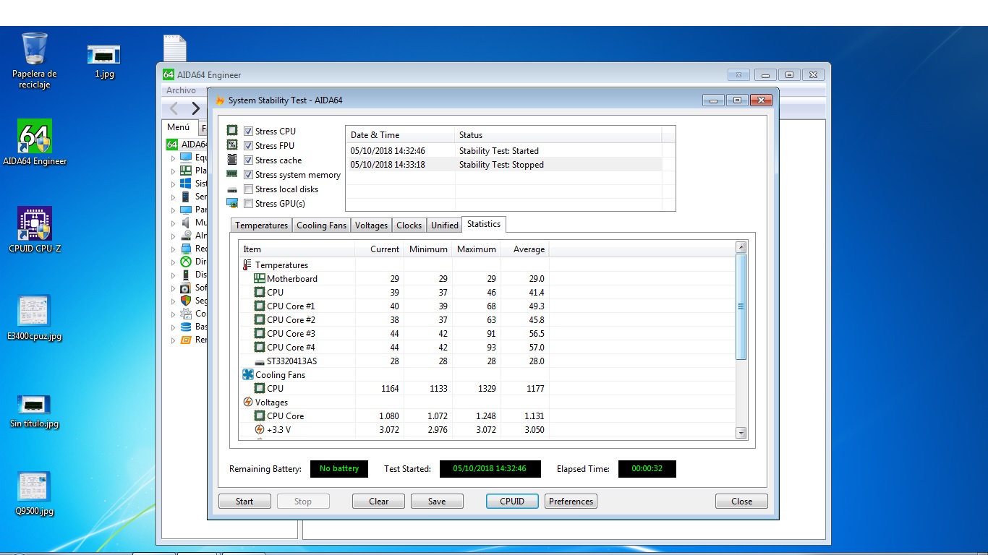Expand the Sist… node arrow in AIDA64 tree
Viewport: 988px width, 555px height.
click(173, 184)
